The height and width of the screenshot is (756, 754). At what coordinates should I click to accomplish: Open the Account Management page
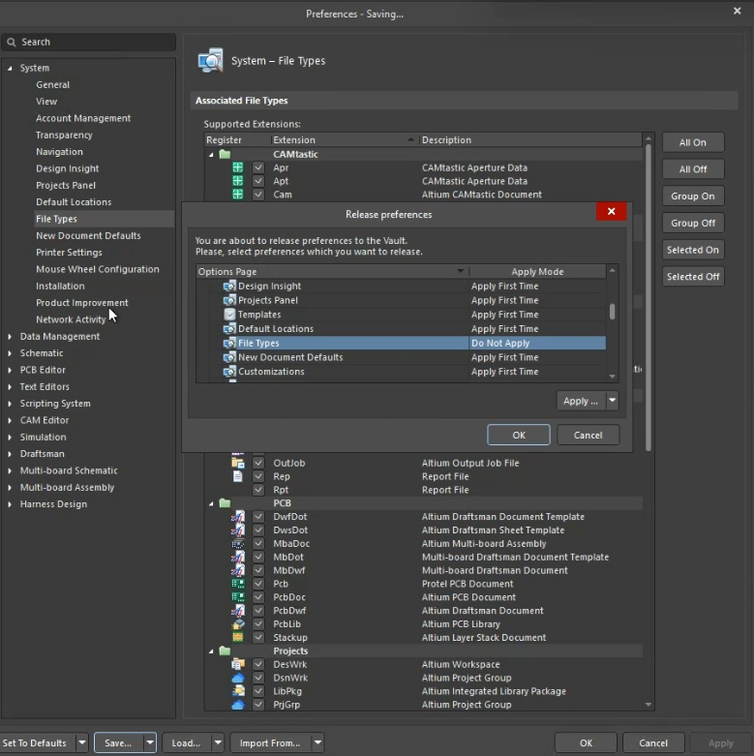(x=83, y=118)
